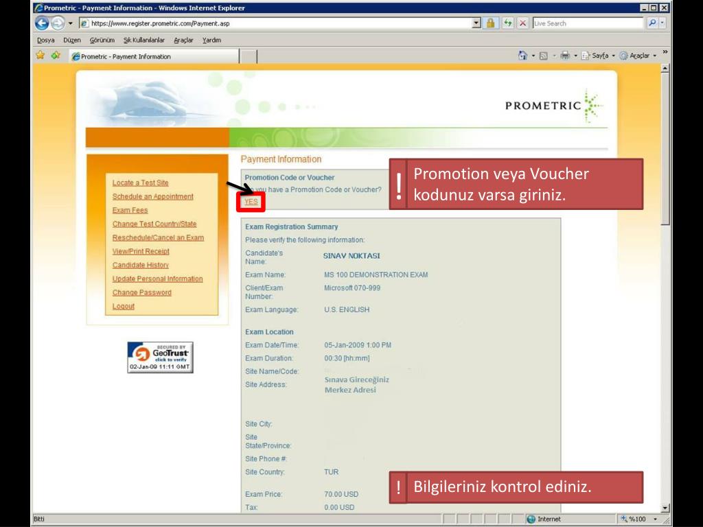Click the Exam Fees link
Viewport: 703px width, 527px height.
coord(130,210)
